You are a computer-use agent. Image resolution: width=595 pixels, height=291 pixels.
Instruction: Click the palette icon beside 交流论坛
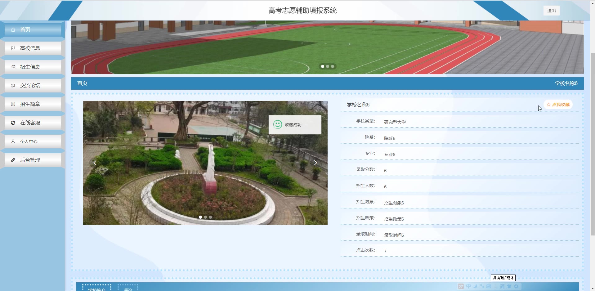pos(13,86)
